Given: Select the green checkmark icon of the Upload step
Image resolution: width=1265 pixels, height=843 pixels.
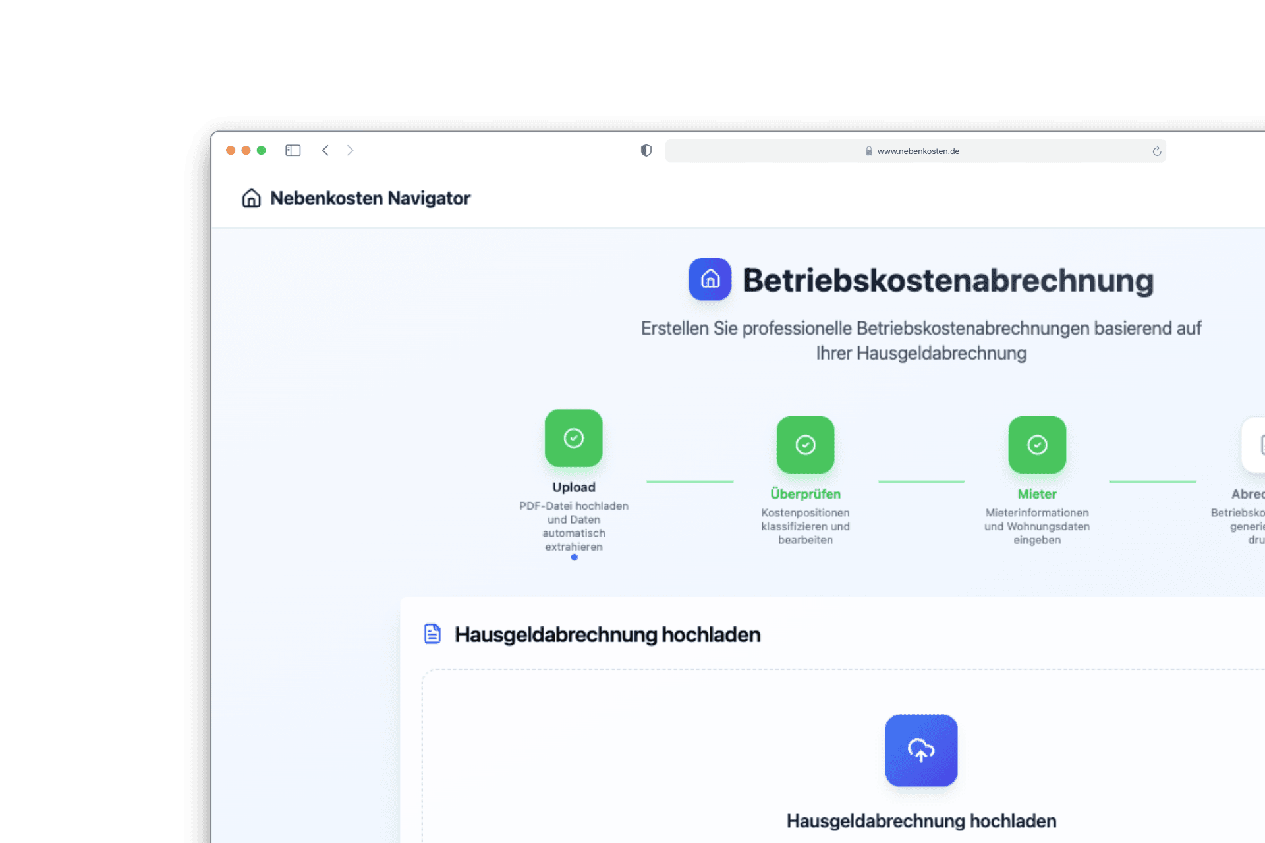Looking at the screenshot, I should click(x=574, y=437).
